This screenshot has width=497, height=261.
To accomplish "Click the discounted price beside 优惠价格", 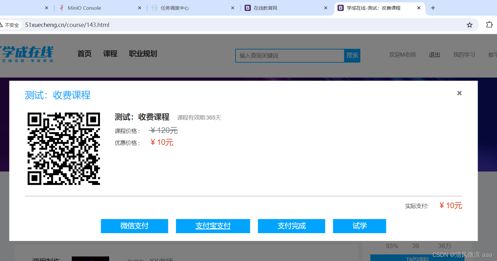I will 162,142.
